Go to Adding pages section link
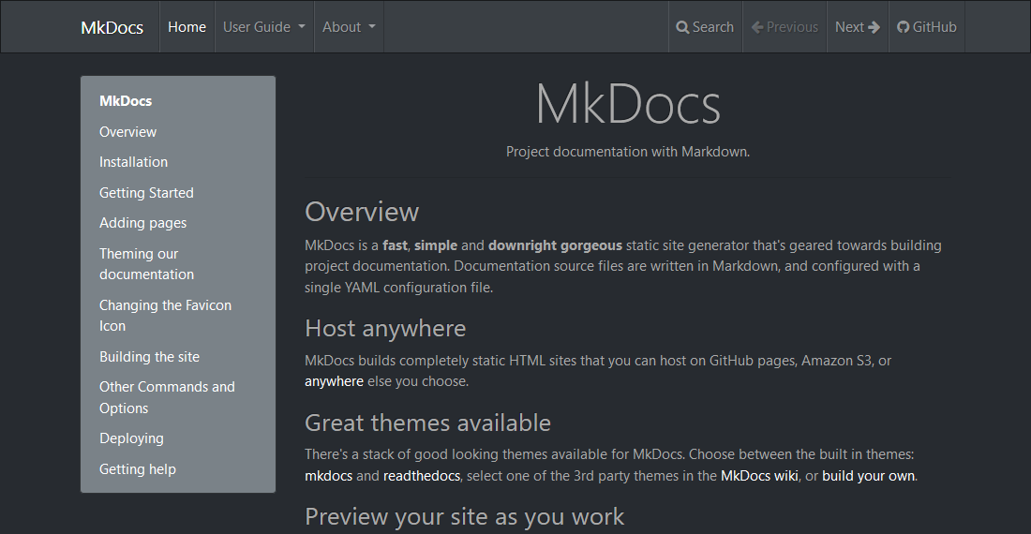 tap(142, 223)
